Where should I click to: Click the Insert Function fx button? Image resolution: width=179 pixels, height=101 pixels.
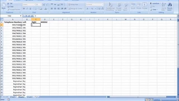tap(32, 16)
